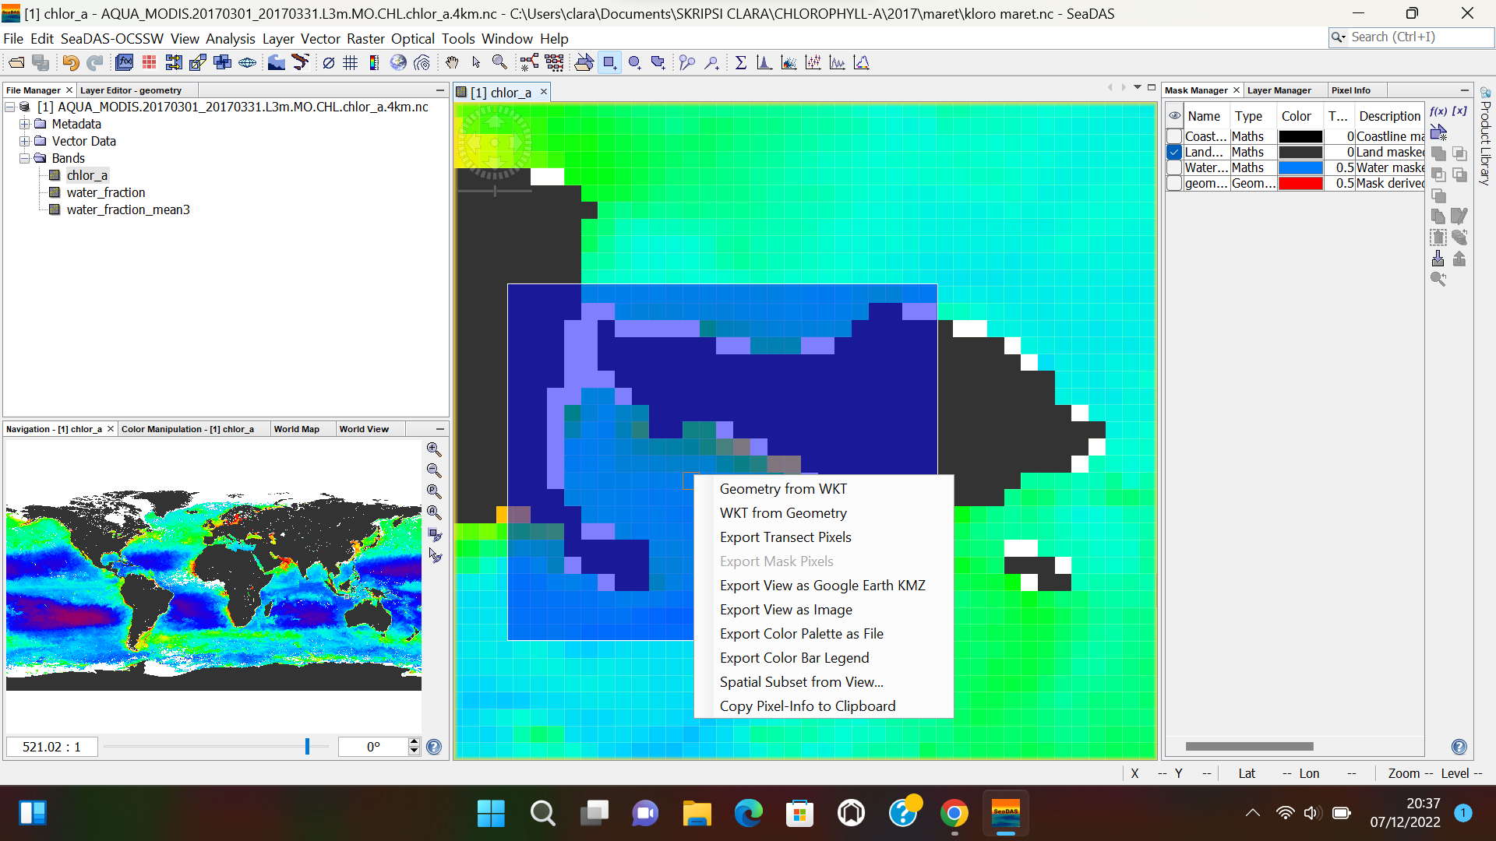
Task: Select the draw rectangle geometry tool
Action: click(610, 63)
